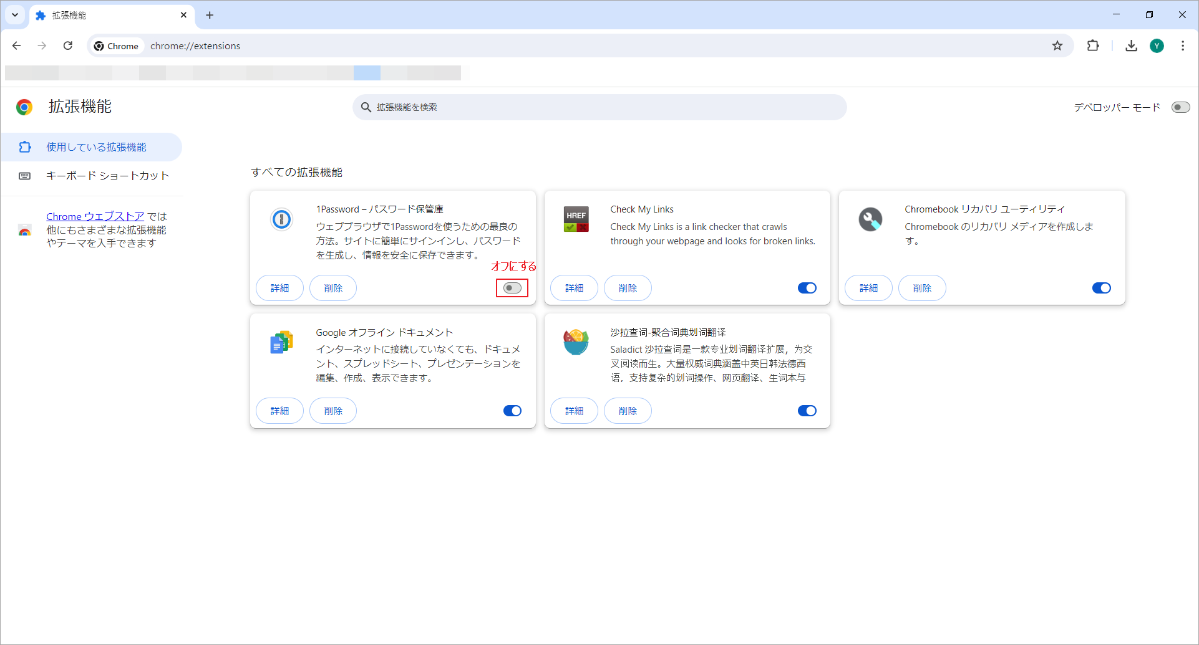Remove Check My Links with 削除
The height and width of the screenshot is (645, 1199).
(x=628, y=288)
